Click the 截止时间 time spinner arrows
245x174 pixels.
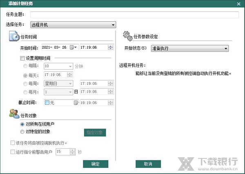(111, 103)
